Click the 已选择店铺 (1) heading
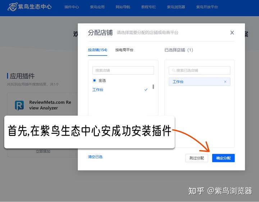 [178, 50]
